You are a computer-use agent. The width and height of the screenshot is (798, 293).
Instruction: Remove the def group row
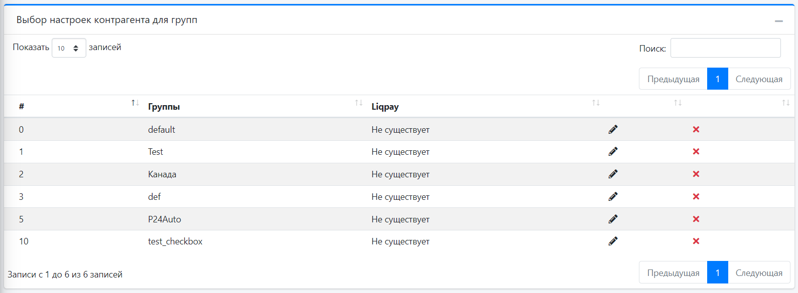click(x=696, y=197)
